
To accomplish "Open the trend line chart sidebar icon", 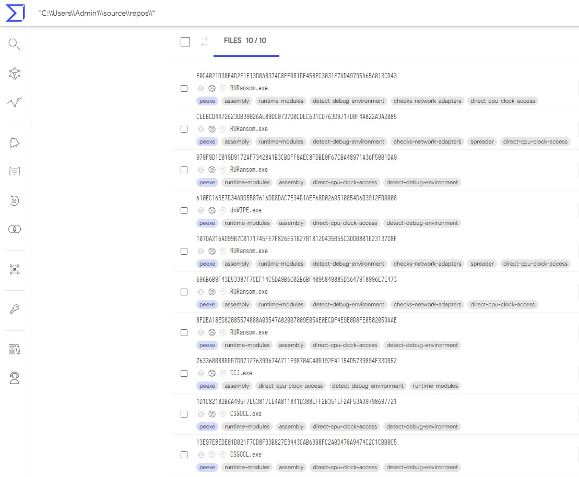I will click(x=15, y=102).
